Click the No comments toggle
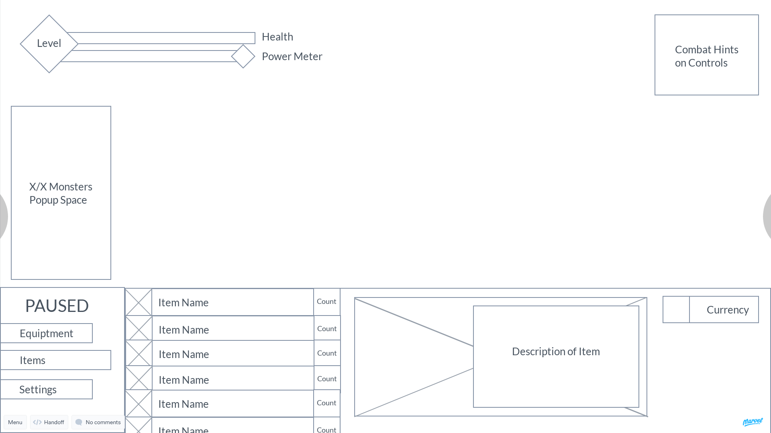This screenshot has height=433, width=771. [x=98, y=422]
